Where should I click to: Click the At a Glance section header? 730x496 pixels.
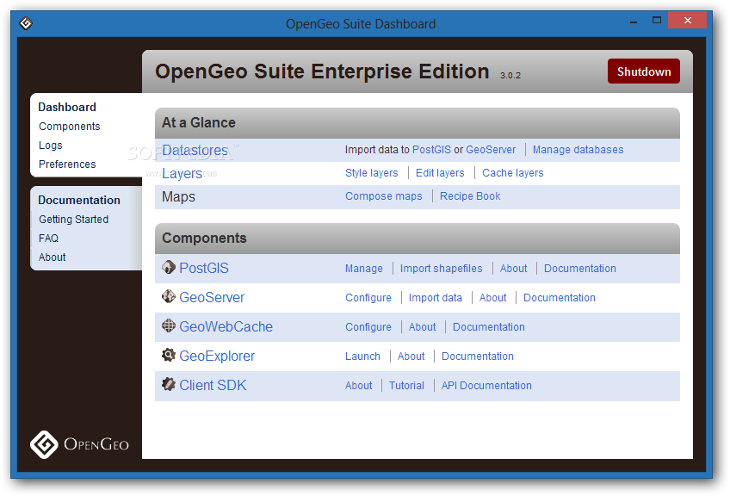coord(418,123)
